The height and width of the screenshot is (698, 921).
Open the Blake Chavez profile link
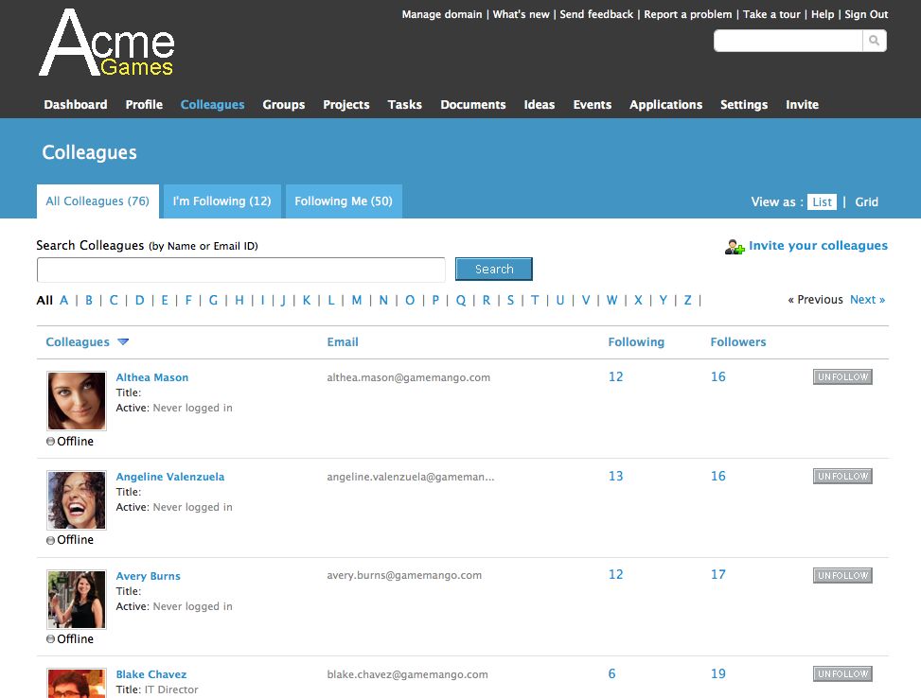click(x=151, y=675)
